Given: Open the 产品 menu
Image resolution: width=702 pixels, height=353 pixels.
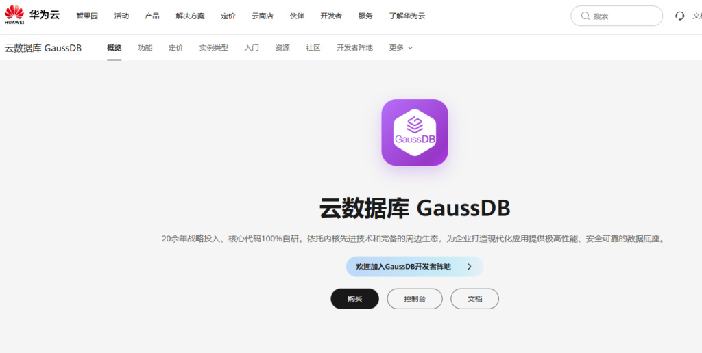Looking at the screenshot, I should coord(152,16).
